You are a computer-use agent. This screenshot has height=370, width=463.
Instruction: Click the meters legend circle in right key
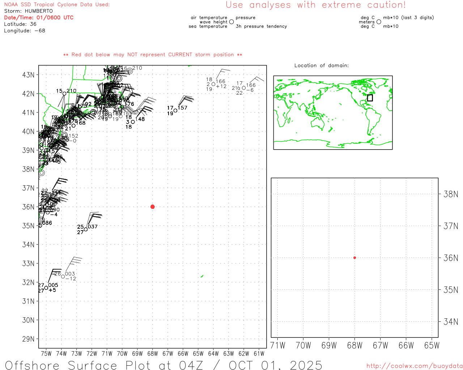click(379, 22)
